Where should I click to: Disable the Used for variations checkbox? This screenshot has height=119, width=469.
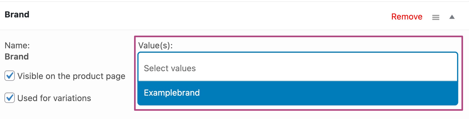[10, 98]
